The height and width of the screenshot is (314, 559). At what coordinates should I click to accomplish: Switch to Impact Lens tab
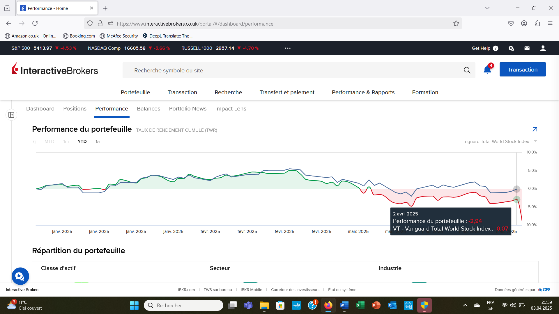[231, 109]
